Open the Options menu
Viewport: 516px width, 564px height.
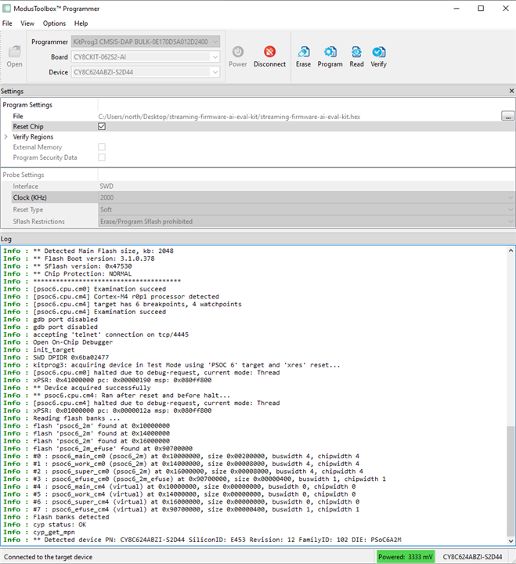[54, 23]
